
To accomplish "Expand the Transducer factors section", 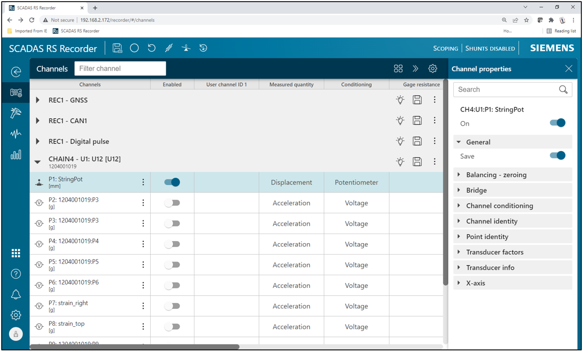I will click(494, 252).
